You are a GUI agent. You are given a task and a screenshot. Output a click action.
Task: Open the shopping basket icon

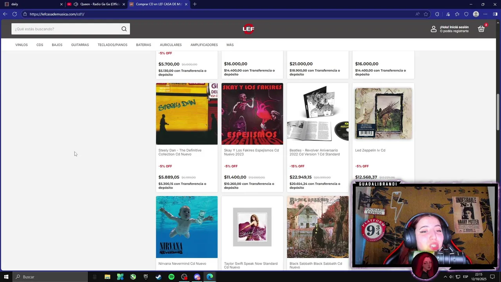(481, 29)
